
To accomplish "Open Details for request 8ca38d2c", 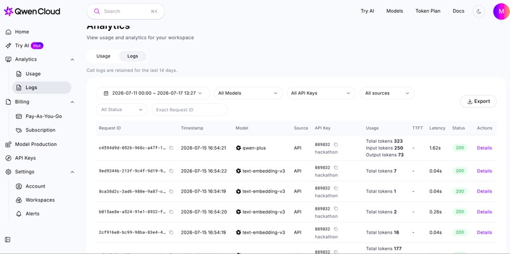I will click(484, 191).
